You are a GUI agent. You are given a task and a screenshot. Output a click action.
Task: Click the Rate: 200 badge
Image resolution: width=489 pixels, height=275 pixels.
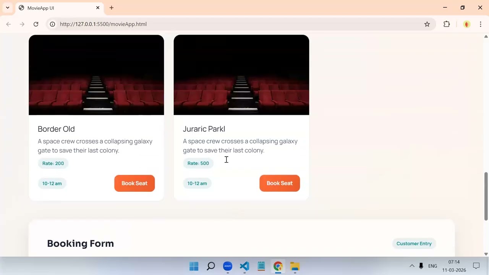(x=53, y=163)
